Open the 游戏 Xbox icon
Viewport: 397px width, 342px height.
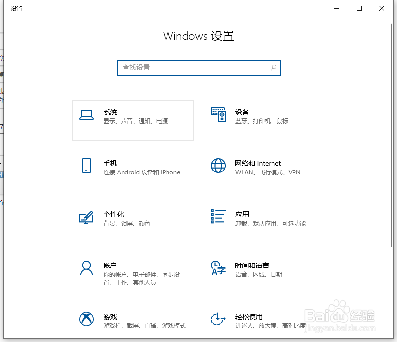[86, 319]
